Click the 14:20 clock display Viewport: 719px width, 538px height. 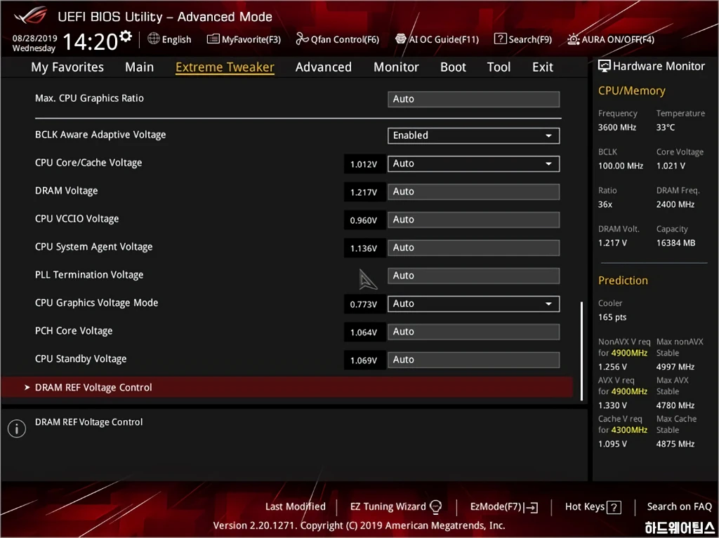click(91, 42)
